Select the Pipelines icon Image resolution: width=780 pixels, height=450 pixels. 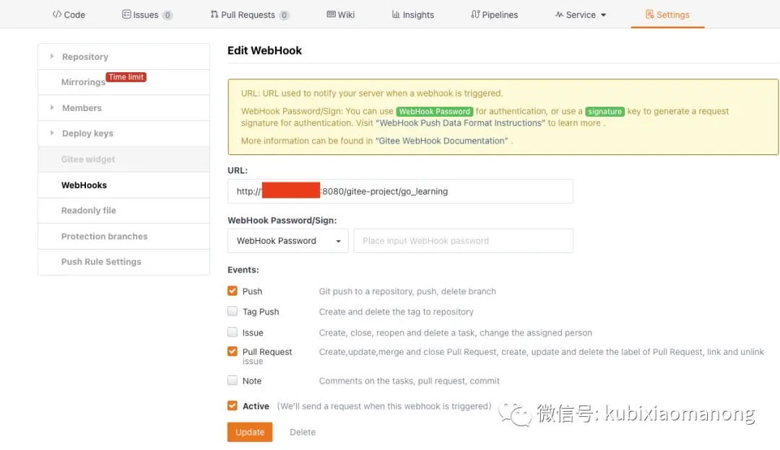(x=477, y=14)
